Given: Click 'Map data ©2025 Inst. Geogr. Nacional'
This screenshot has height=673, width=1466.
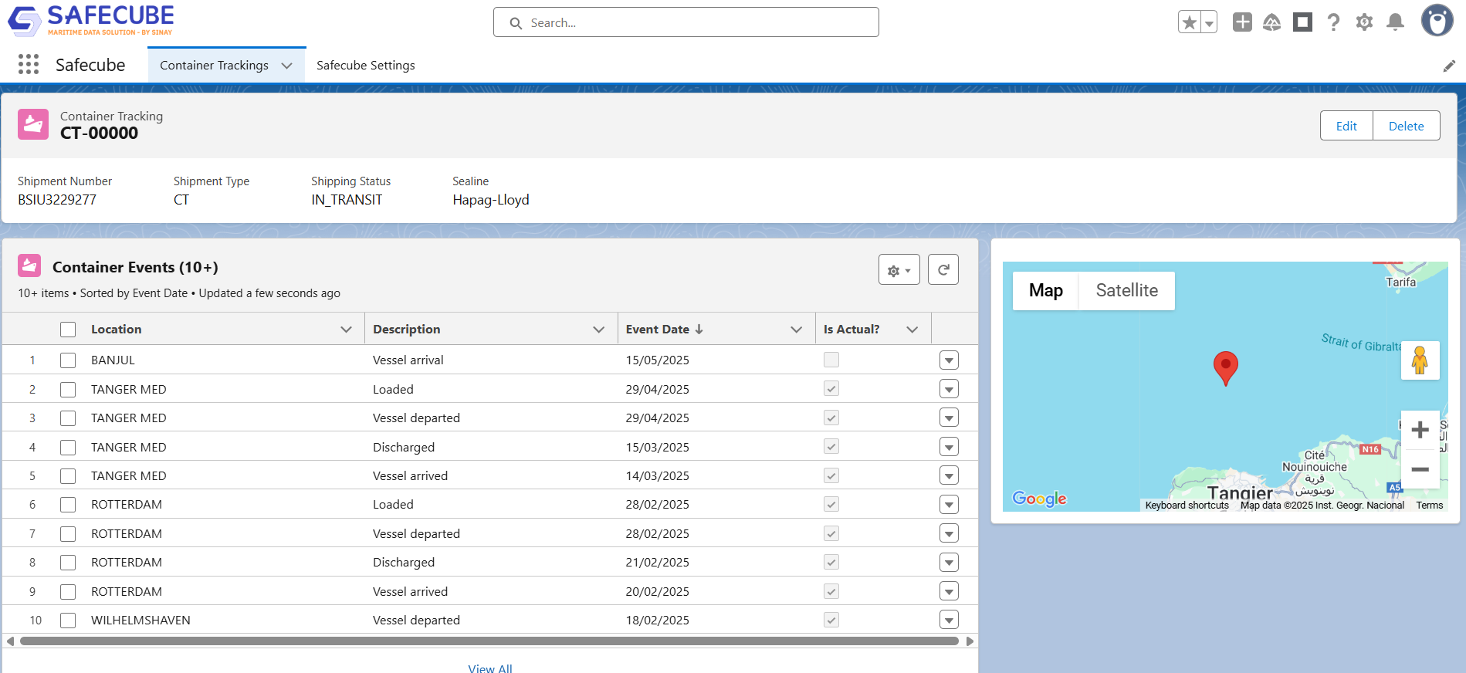Looking at the screenshot, I should (x=1322, y=506).
